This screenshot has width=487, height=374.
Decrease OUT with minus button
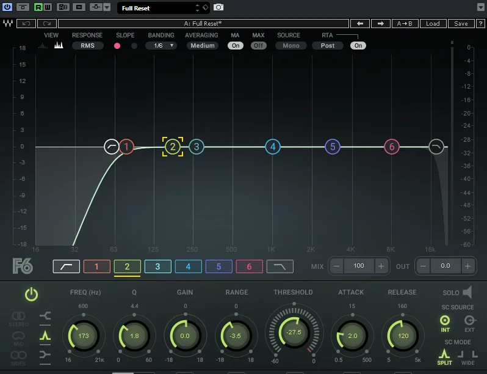point(423,266)
